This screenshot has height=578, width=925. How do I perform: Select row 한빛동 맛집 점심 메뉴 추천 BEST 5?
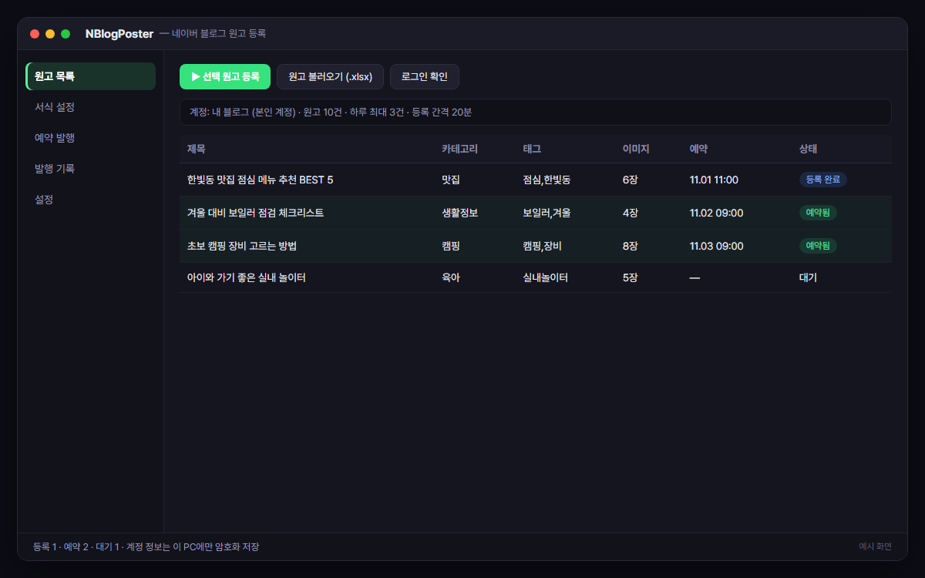point(536,180)
